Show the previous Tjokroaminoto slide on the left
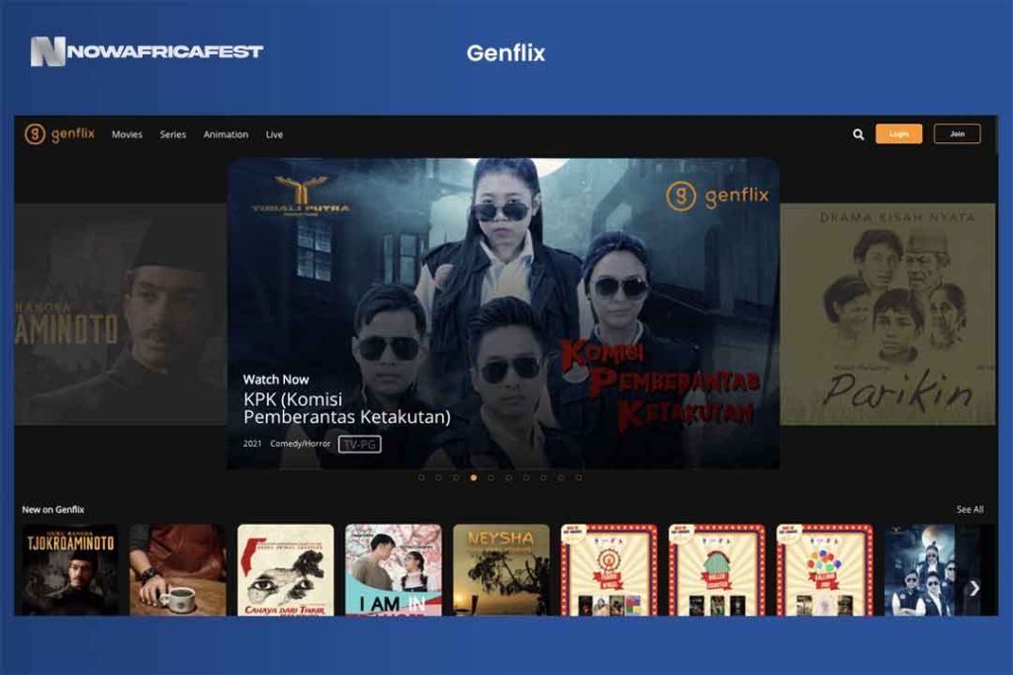Image resolution: width=1013 pixels, height=675 pixels. [x=121, y=314]
